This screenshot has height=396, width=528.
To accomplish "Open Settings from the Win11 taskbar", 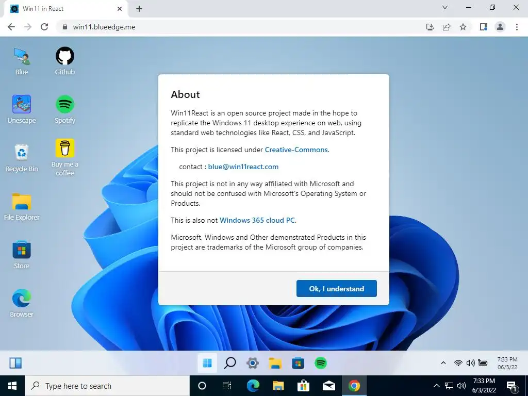I will [x=253, y=363].
